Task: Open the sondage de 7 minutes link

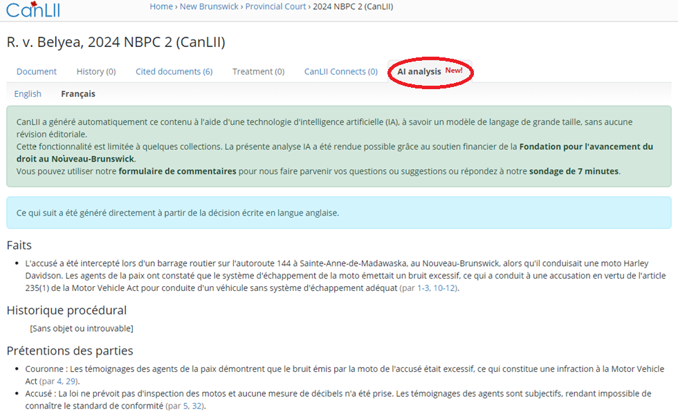Action: click(574, 171)
